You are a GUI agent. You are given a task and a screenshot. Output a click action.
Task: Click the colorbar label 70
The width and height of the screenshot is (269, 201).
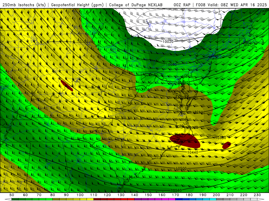click(39, 195)
